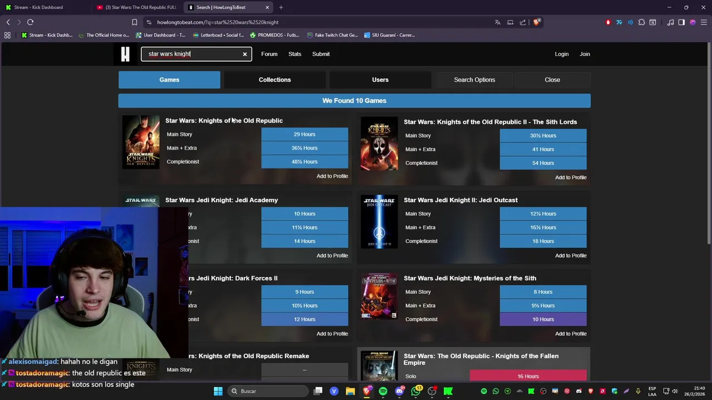Viewport: 712px width, 400px height.
Task: Toggle the browser sidebar panel icon
Action: (x=681, y=22)
